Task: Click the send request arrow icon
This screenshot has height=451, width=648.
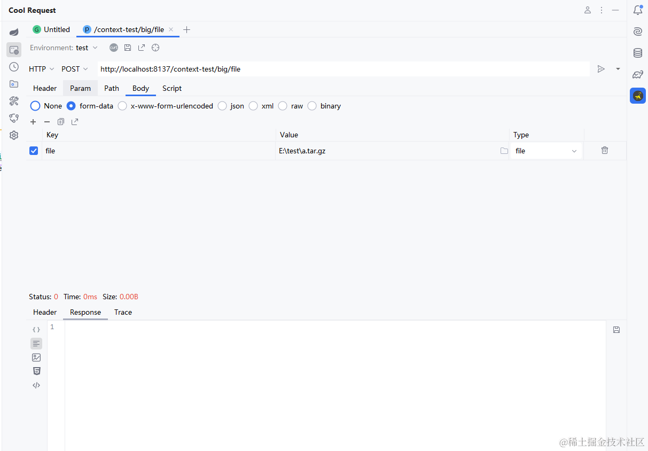Action: click(601, 69)
